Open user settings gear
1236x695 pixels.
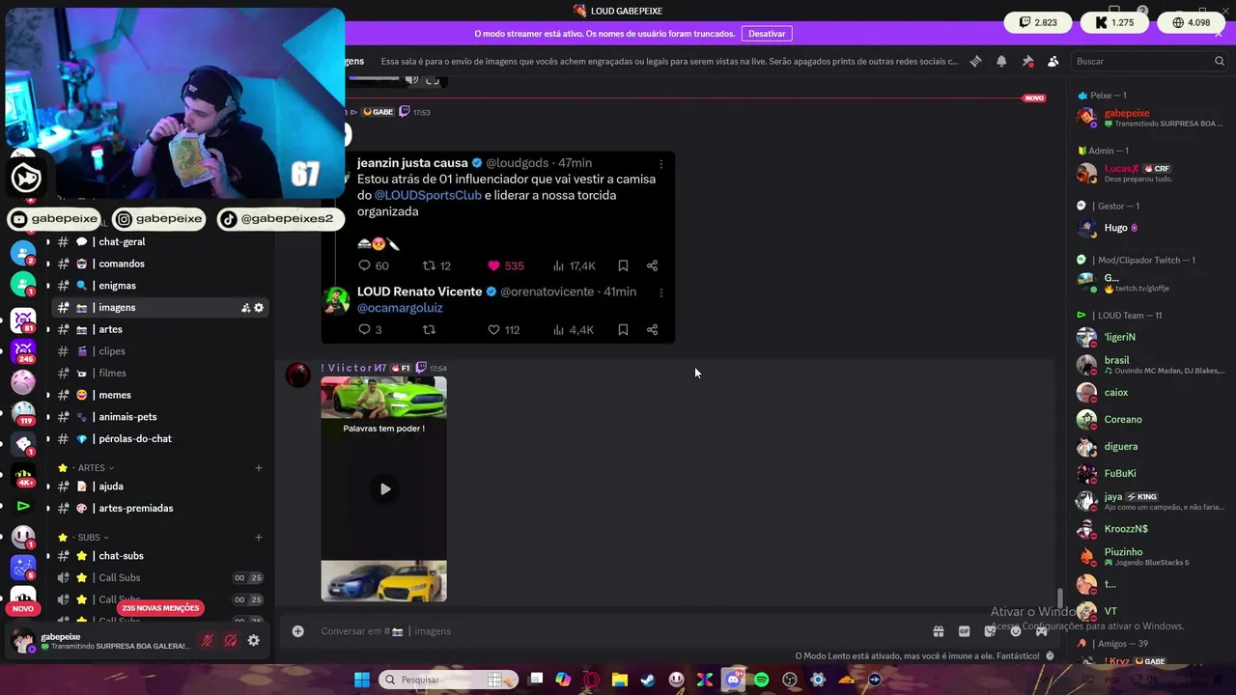tap(253, 640)
